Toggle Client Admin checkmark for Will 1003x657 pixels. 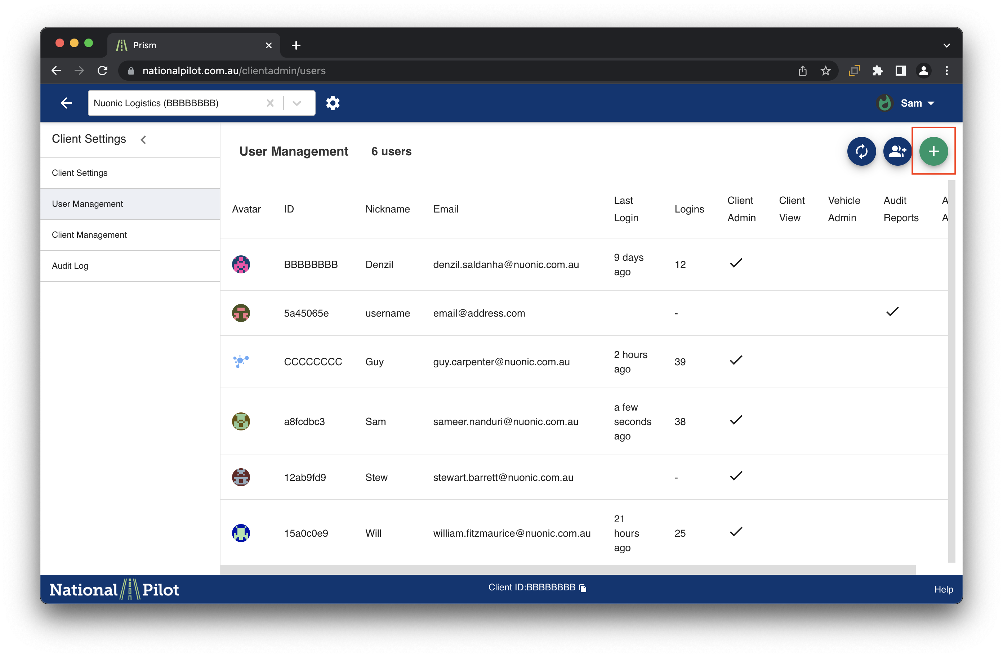[x=735, y=532]
